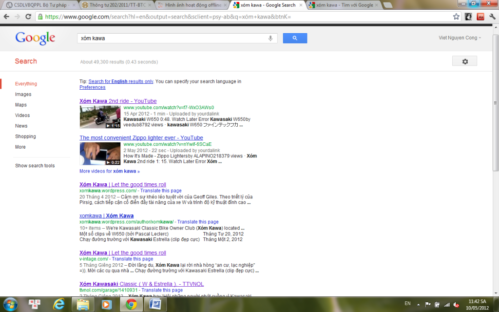Open the xomkawa | Xóm Kawa author result

click(107, 215)
